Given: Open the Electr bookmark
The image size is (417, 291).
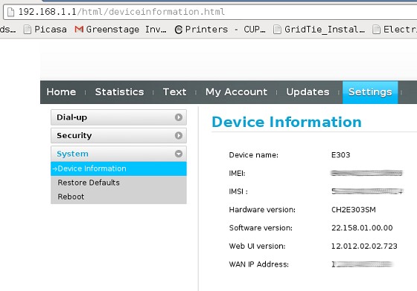Looking at the screenshot, I should coord(395,30).
